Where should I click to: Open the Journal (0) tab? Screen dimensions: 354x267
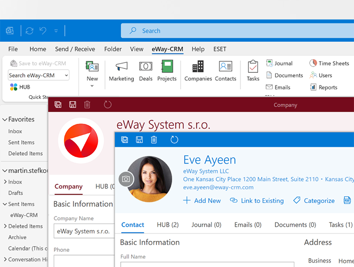point(207,225)
